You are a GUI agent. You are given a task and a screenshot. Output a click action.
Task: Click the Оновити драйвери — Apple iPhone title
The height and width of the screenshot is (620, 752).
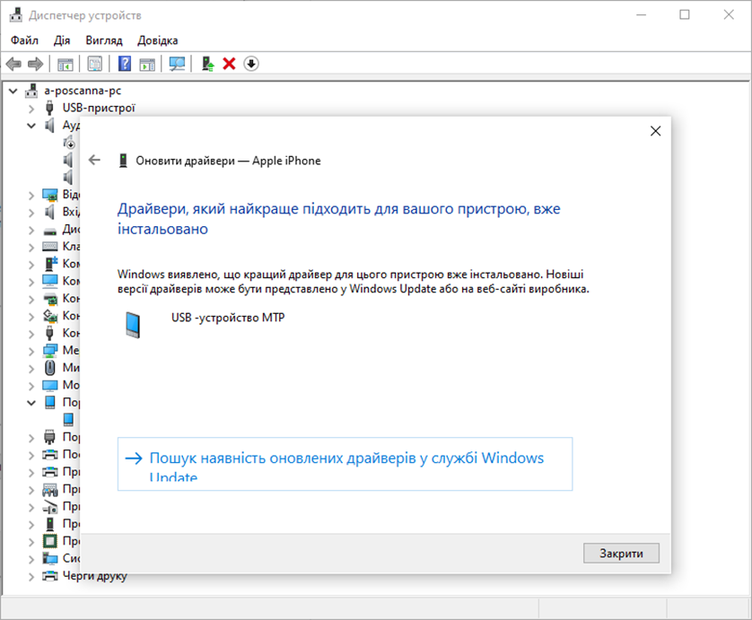[x=228, y=161]
